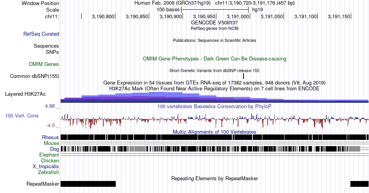This screenshot has height=193, width=369.
Task: Click the RefSeq Curated track label
Action: (x=41, y=34)
